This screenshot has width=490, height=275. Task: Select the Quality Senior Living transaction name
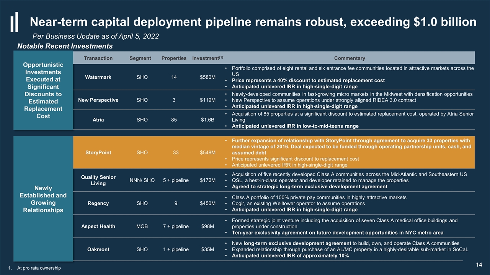pos(98,180)
